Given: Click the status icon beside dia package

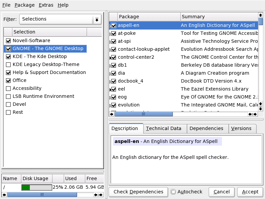Looking at the screenshot, I should 113,73.
